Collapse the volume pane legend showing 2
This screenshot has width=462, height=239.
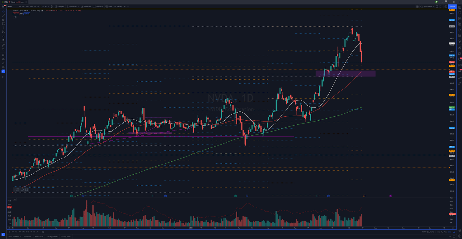pos(15,199)
